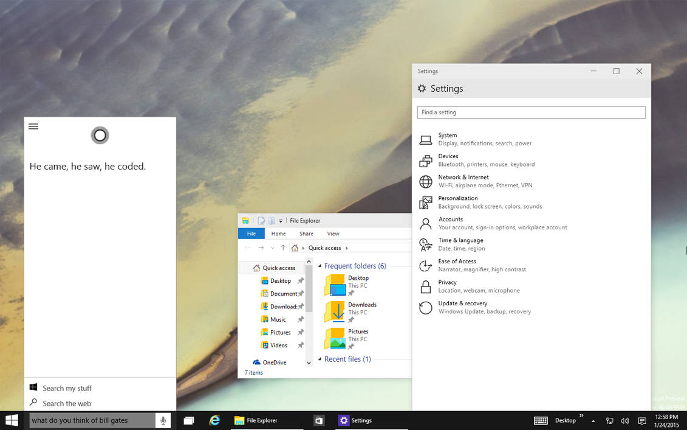The width and height of the screenshot is (687, 430).
Task: Open Task View from the taskbar
Action: (x=189, y=420)
